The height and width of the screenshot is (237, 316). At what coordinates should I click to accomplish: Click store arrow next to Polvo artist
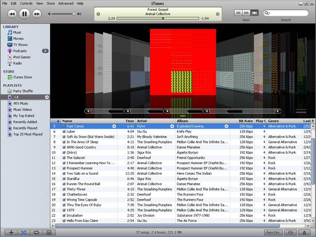click(172, 126)
